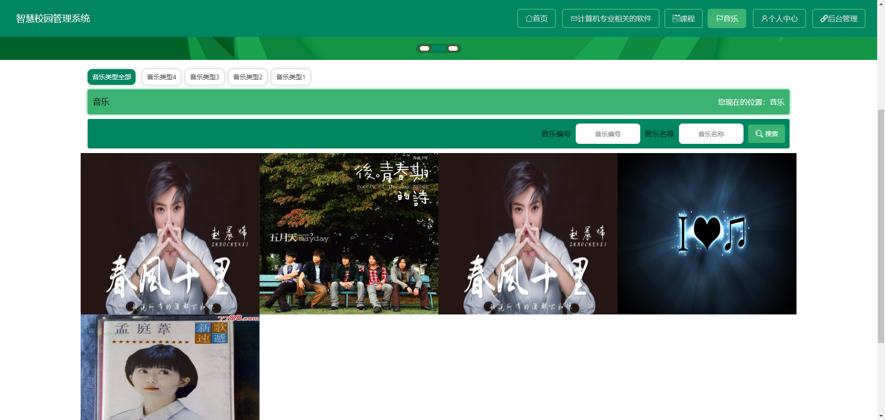
Task: Open 个人中心 personal center
Action: tap(779, 18)
